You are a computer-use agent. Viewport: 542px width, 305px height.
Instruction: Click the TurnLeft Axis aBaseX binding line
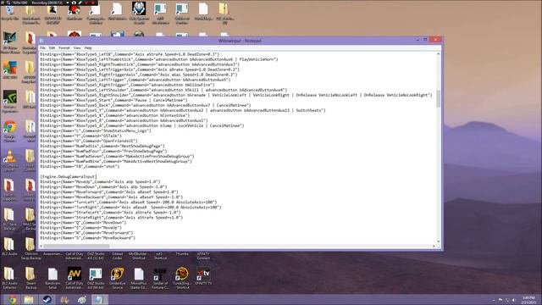point(128,202)
